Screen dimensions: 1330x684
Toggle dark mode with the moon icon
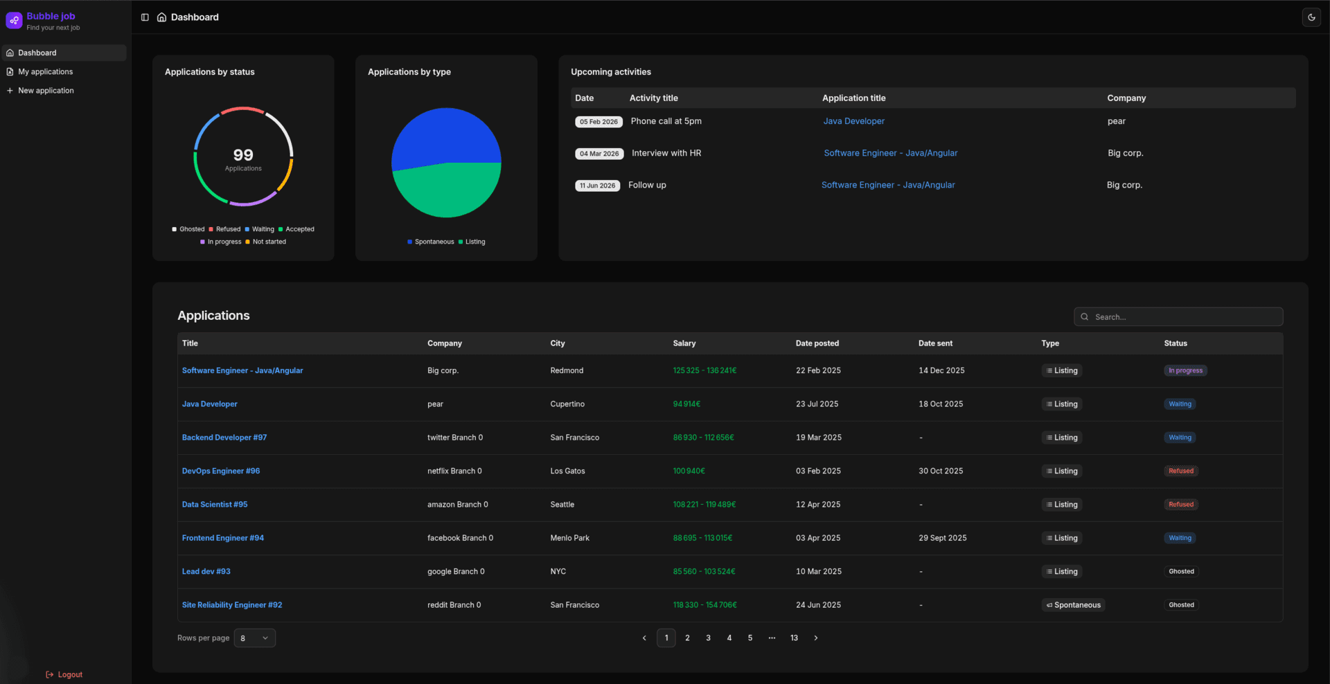(1311, 17)
